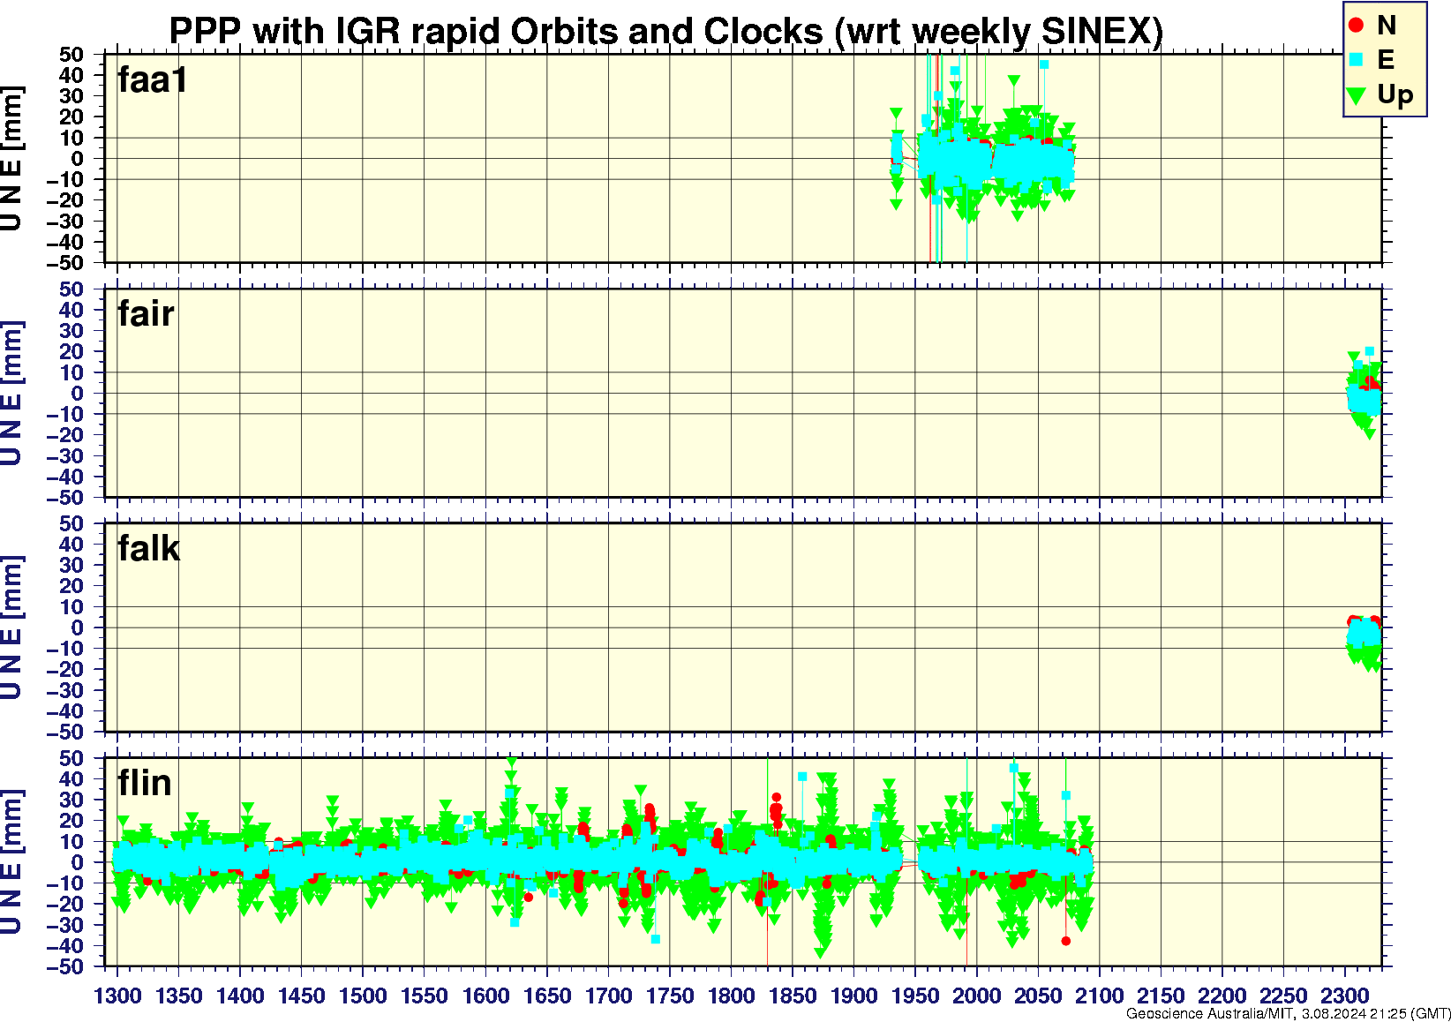Click the x-axis label "2150"

click(x=1161, y=996)
